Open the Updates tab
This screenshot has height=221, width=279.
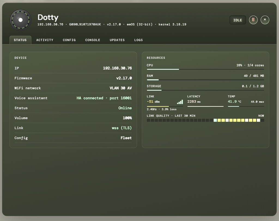tap(117, 40)
